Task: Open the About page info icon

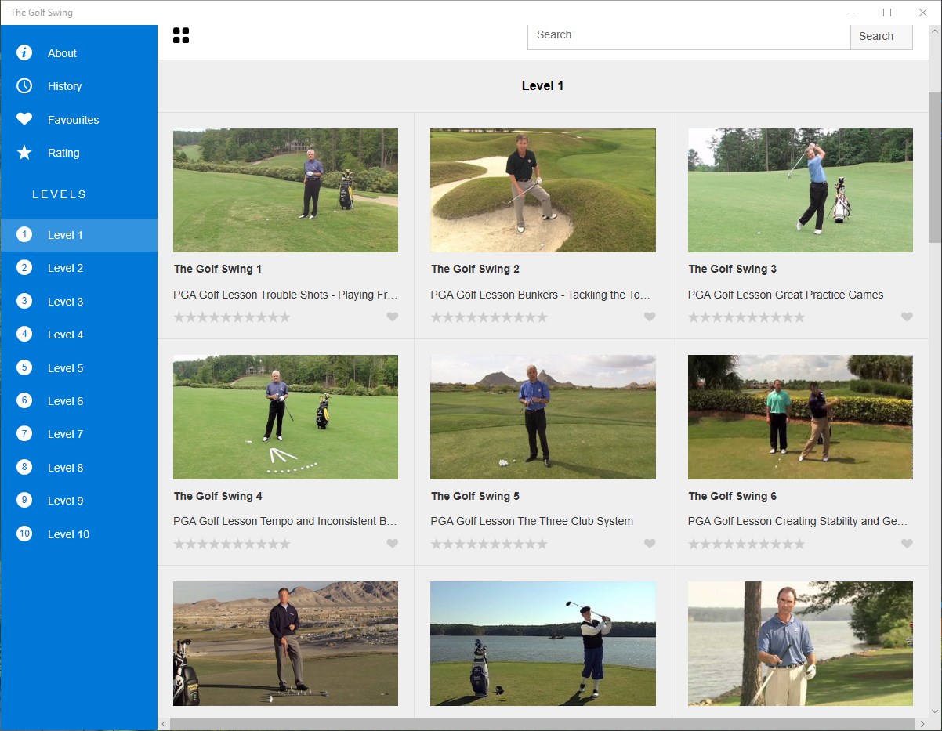Action: pos(24,52)
